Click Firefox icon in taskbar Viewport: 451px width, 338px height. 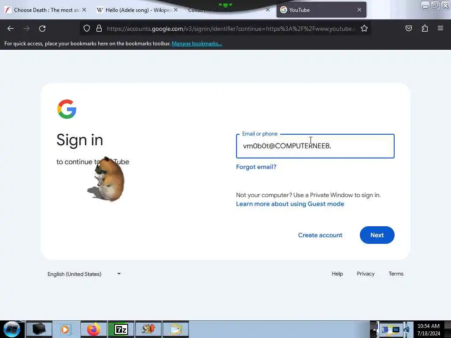pyautogui.click(x=93, y=329)
